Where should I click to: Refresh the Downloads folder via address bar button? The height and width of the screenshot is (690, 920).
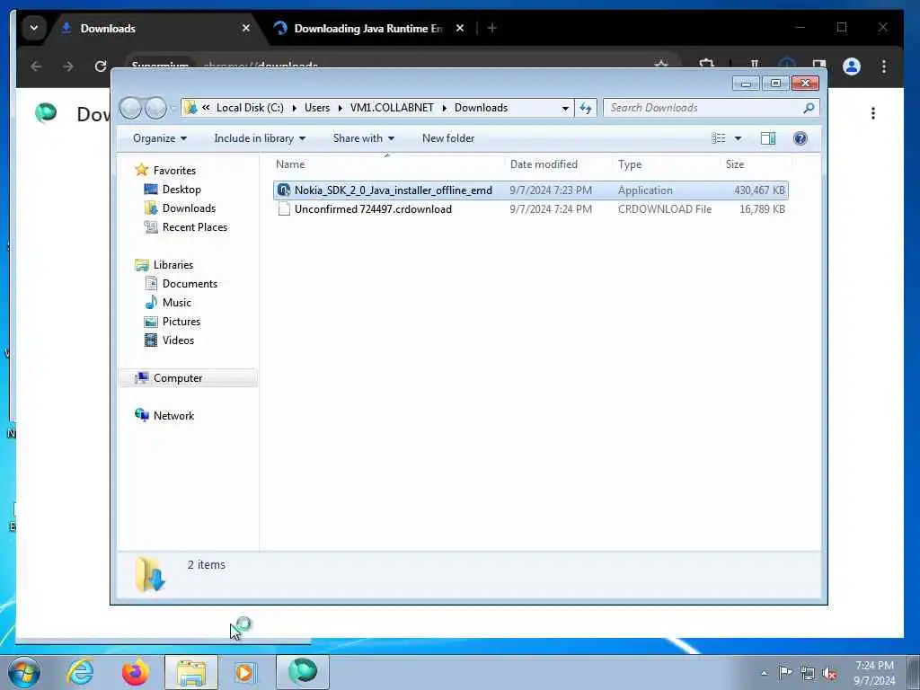[586, 108]
